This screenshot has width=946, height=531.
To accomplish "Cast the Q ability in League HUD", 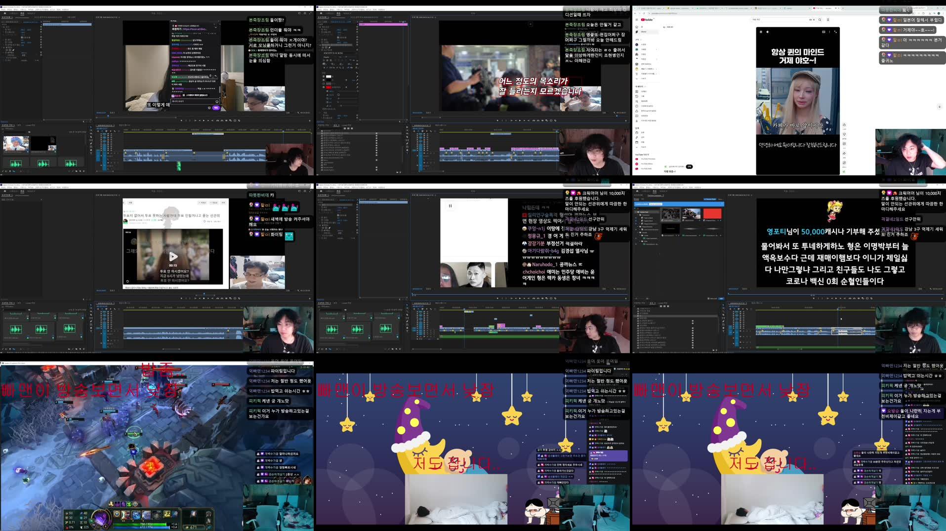I will coord(126,515).
